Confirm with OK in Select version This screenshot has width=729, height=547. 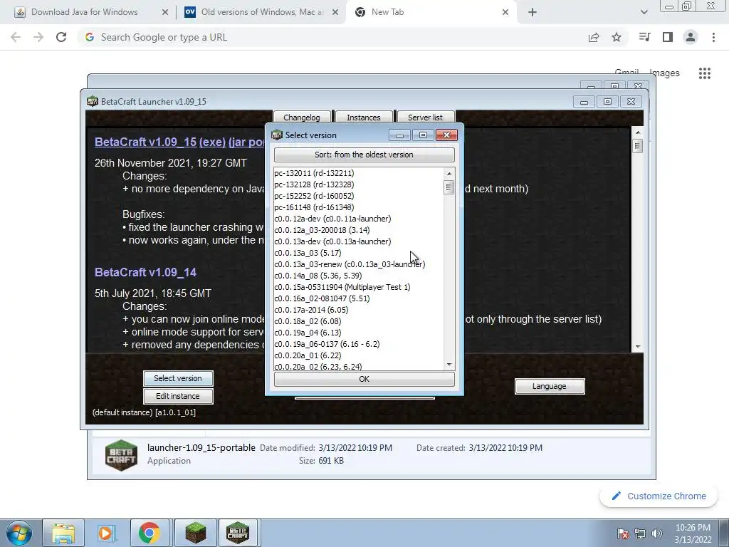click(364, 379)
